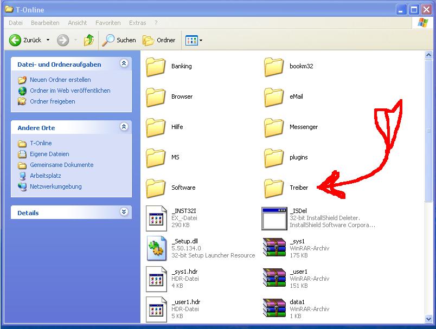Select the Treiber folder icon
The width and height of the screenshot is (436, 329).
click(x=274, y=188)
